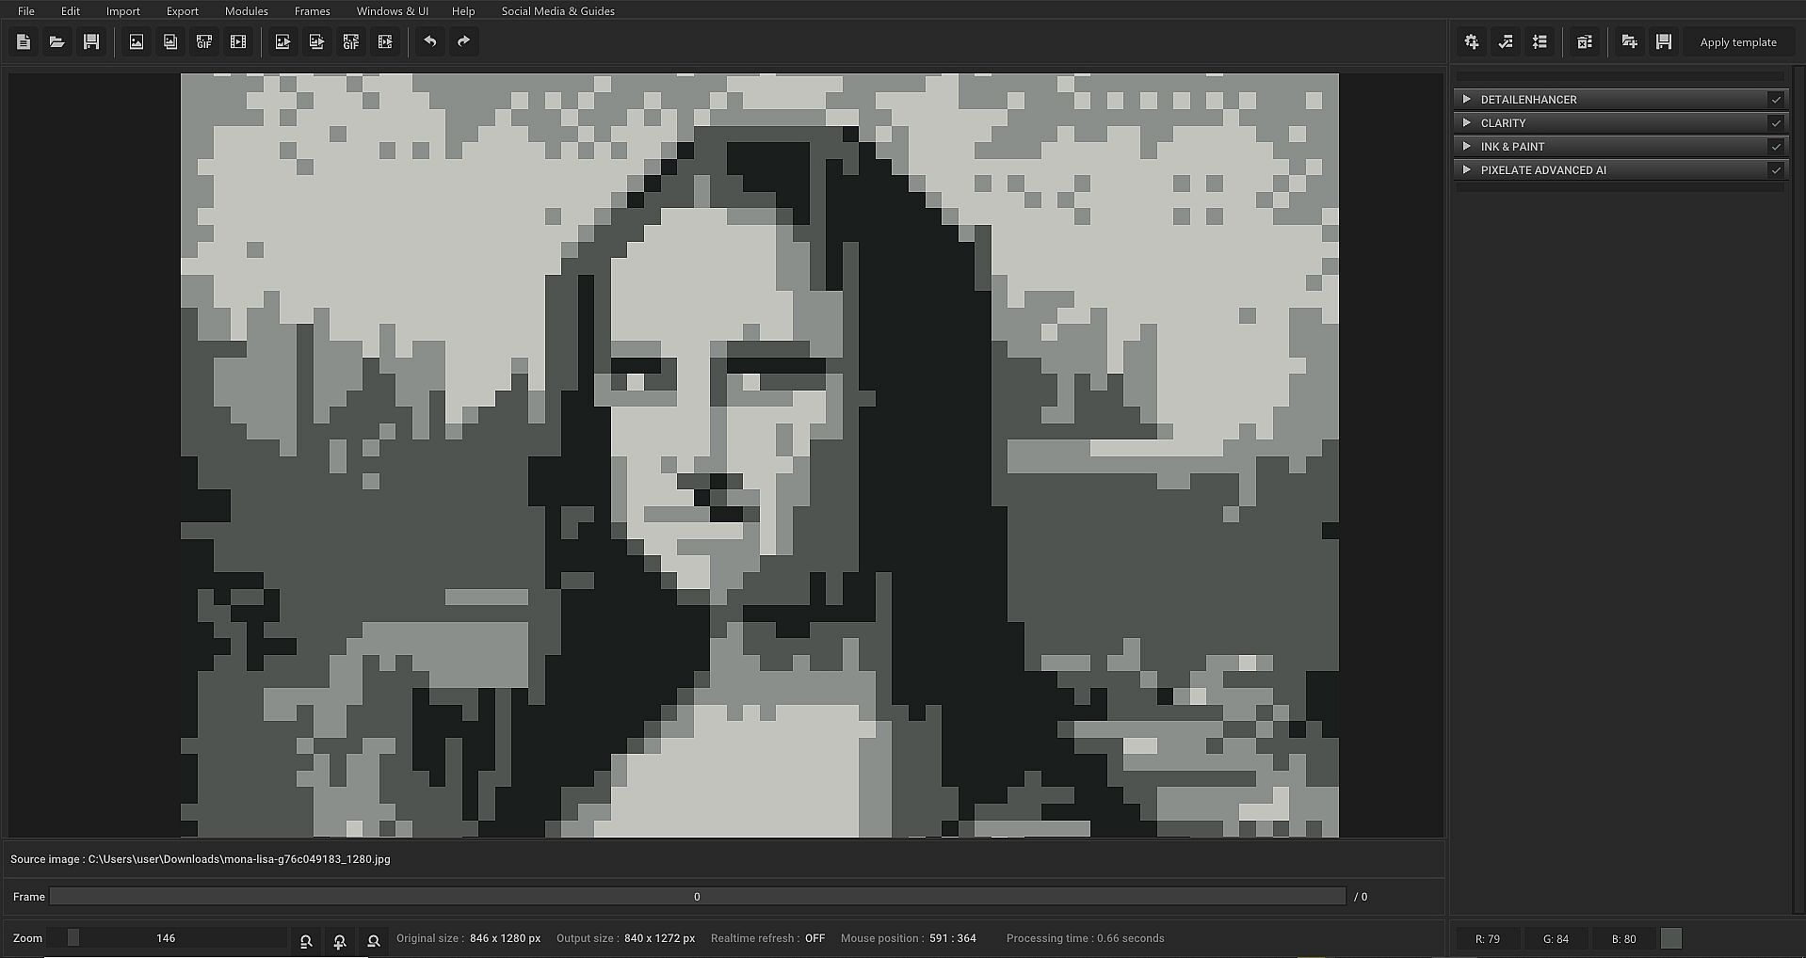
Task: Click the PIXELATE ADVANCED AI title text
Action: 1544,170
